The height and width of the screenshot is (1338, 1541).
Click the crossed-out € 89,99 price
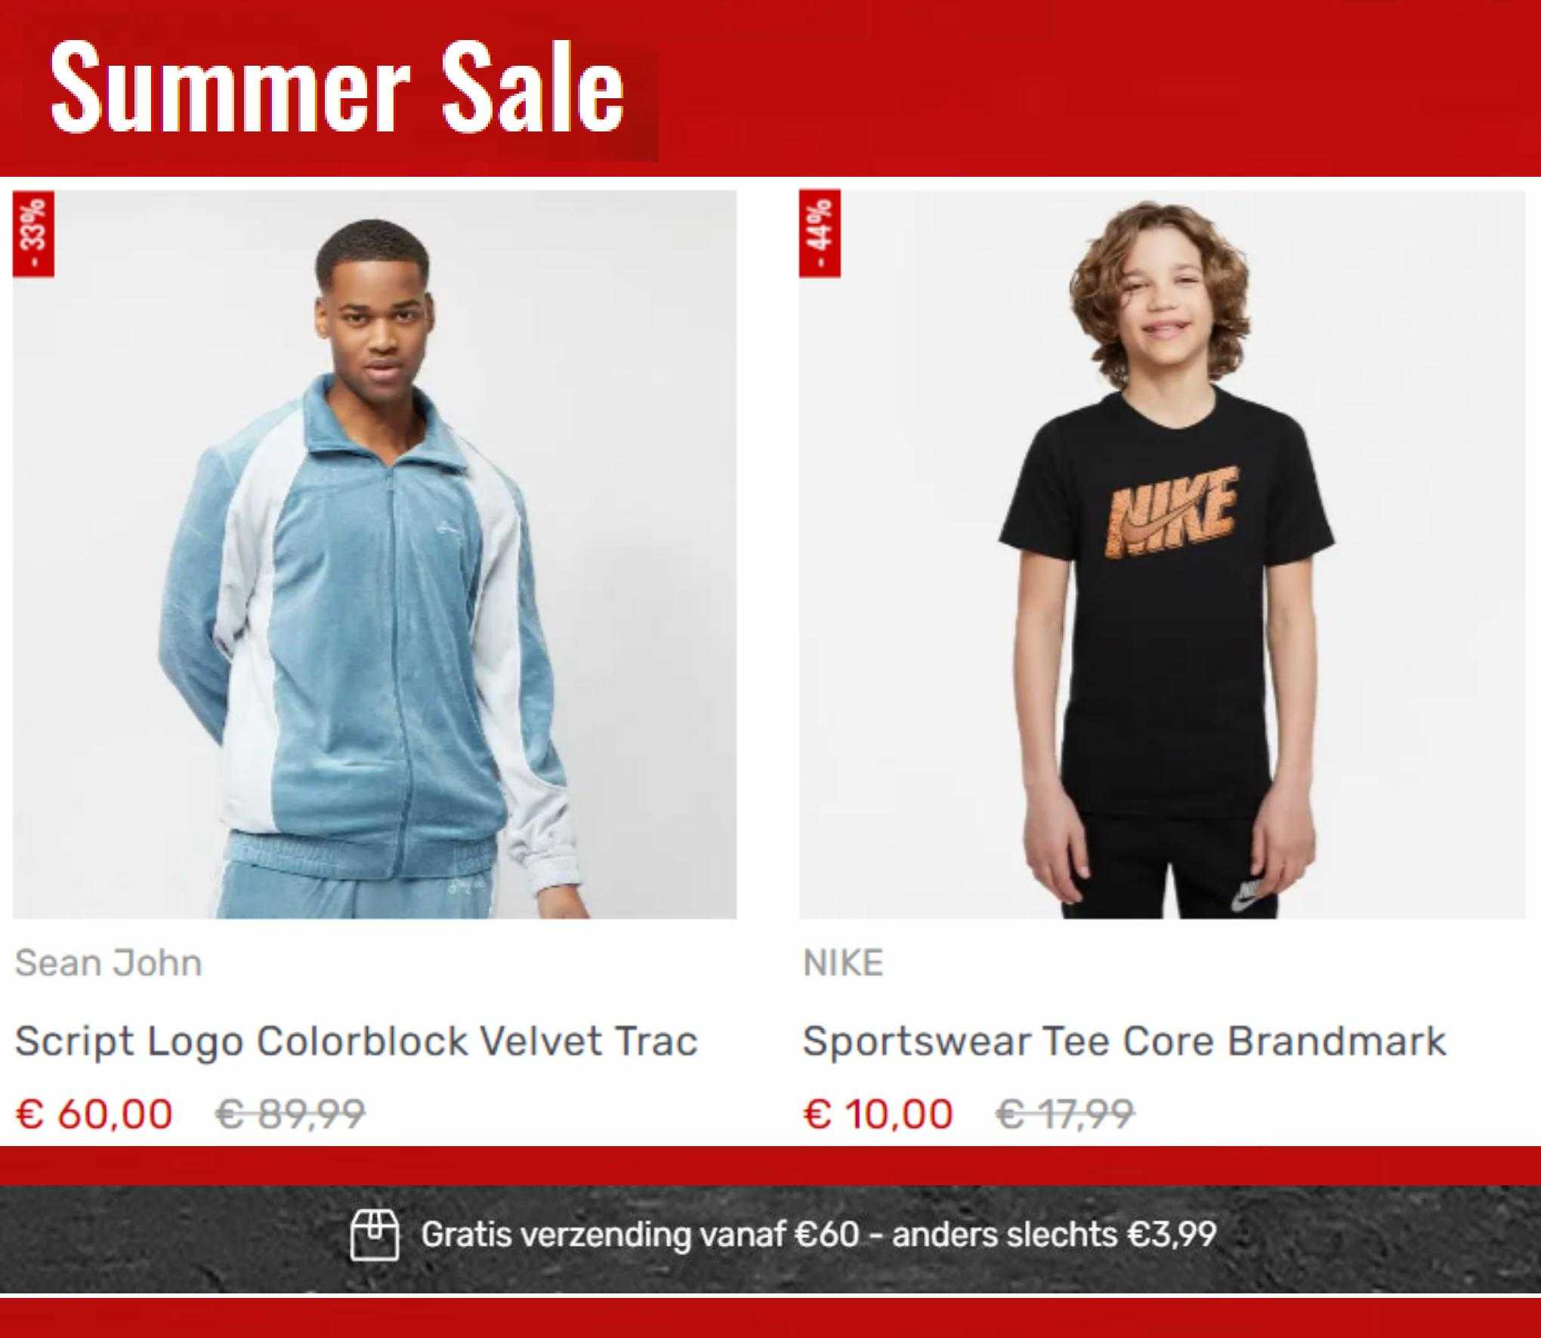coord(291,1114)
